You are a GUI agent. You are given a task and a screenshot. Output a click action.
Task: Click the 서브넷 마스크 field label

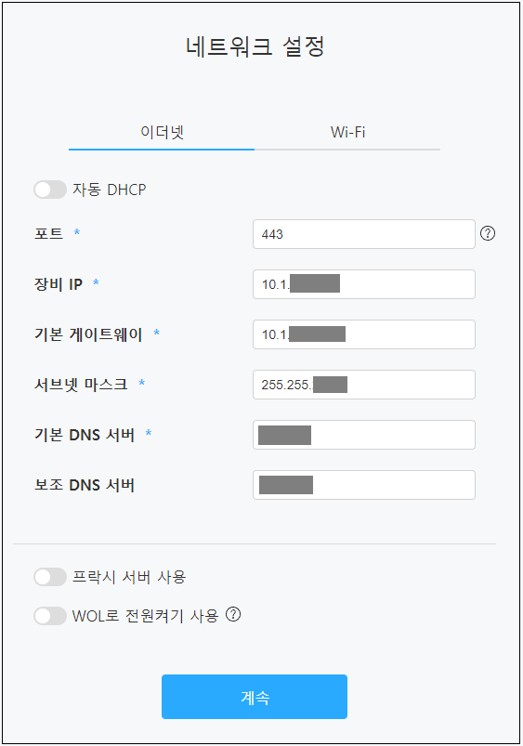tap(81, 385)
